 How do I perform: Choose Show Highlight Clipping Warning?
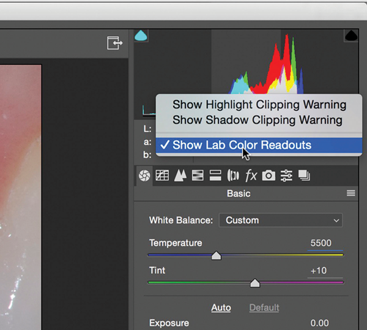(259, 105)
